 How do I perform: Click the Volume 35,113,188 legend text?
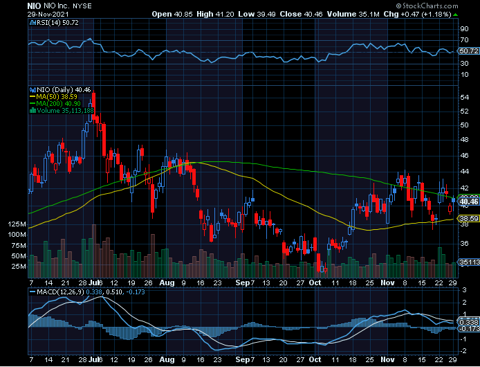(x=65, y=111)
